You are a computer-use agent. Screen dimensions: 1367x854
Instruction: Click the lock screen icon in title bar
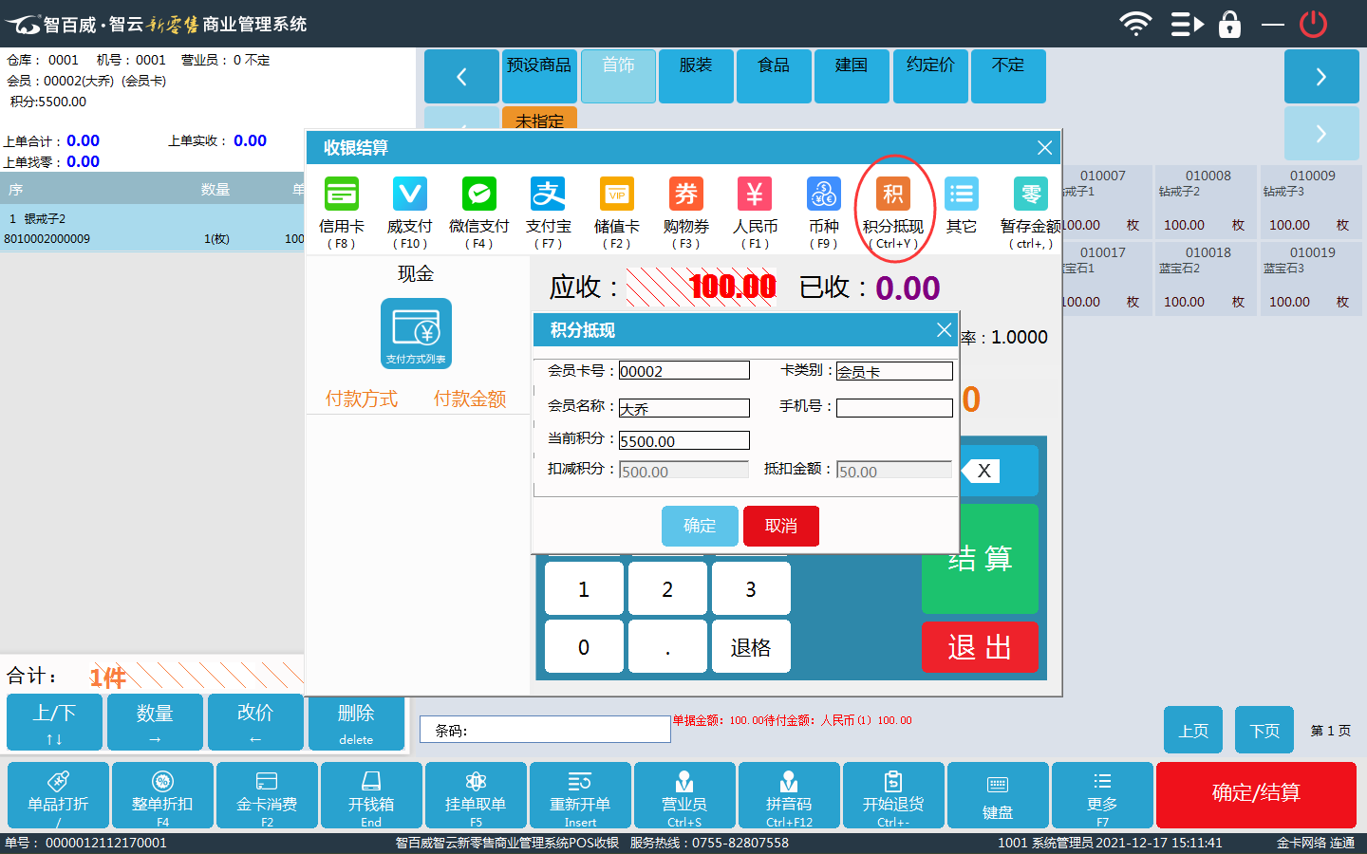[x=1229, y=24]
